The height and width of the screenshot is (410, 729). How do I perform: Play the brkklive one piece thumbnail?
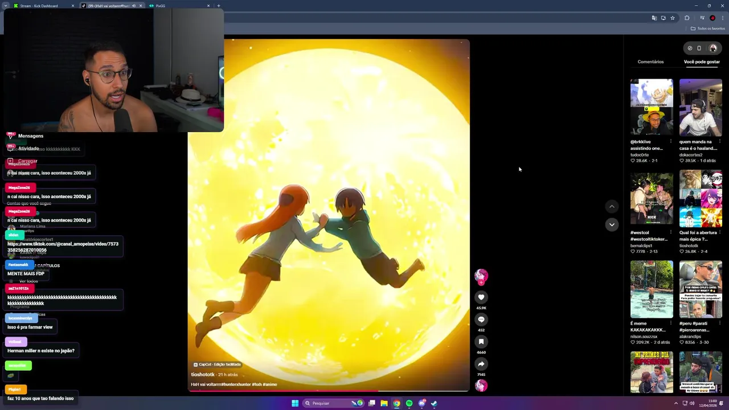tap(652, 107)
